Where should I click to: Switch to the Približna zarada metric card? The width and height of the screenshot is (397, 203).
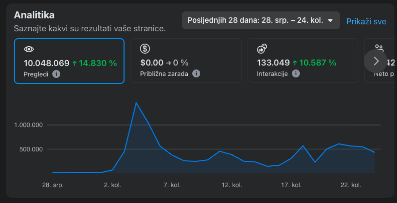pos(186,61)
